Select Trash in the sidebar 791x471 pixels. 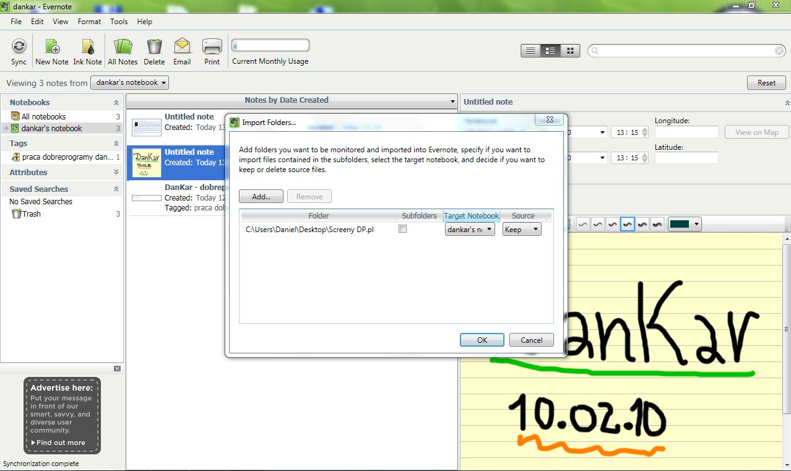click(31, 214)
